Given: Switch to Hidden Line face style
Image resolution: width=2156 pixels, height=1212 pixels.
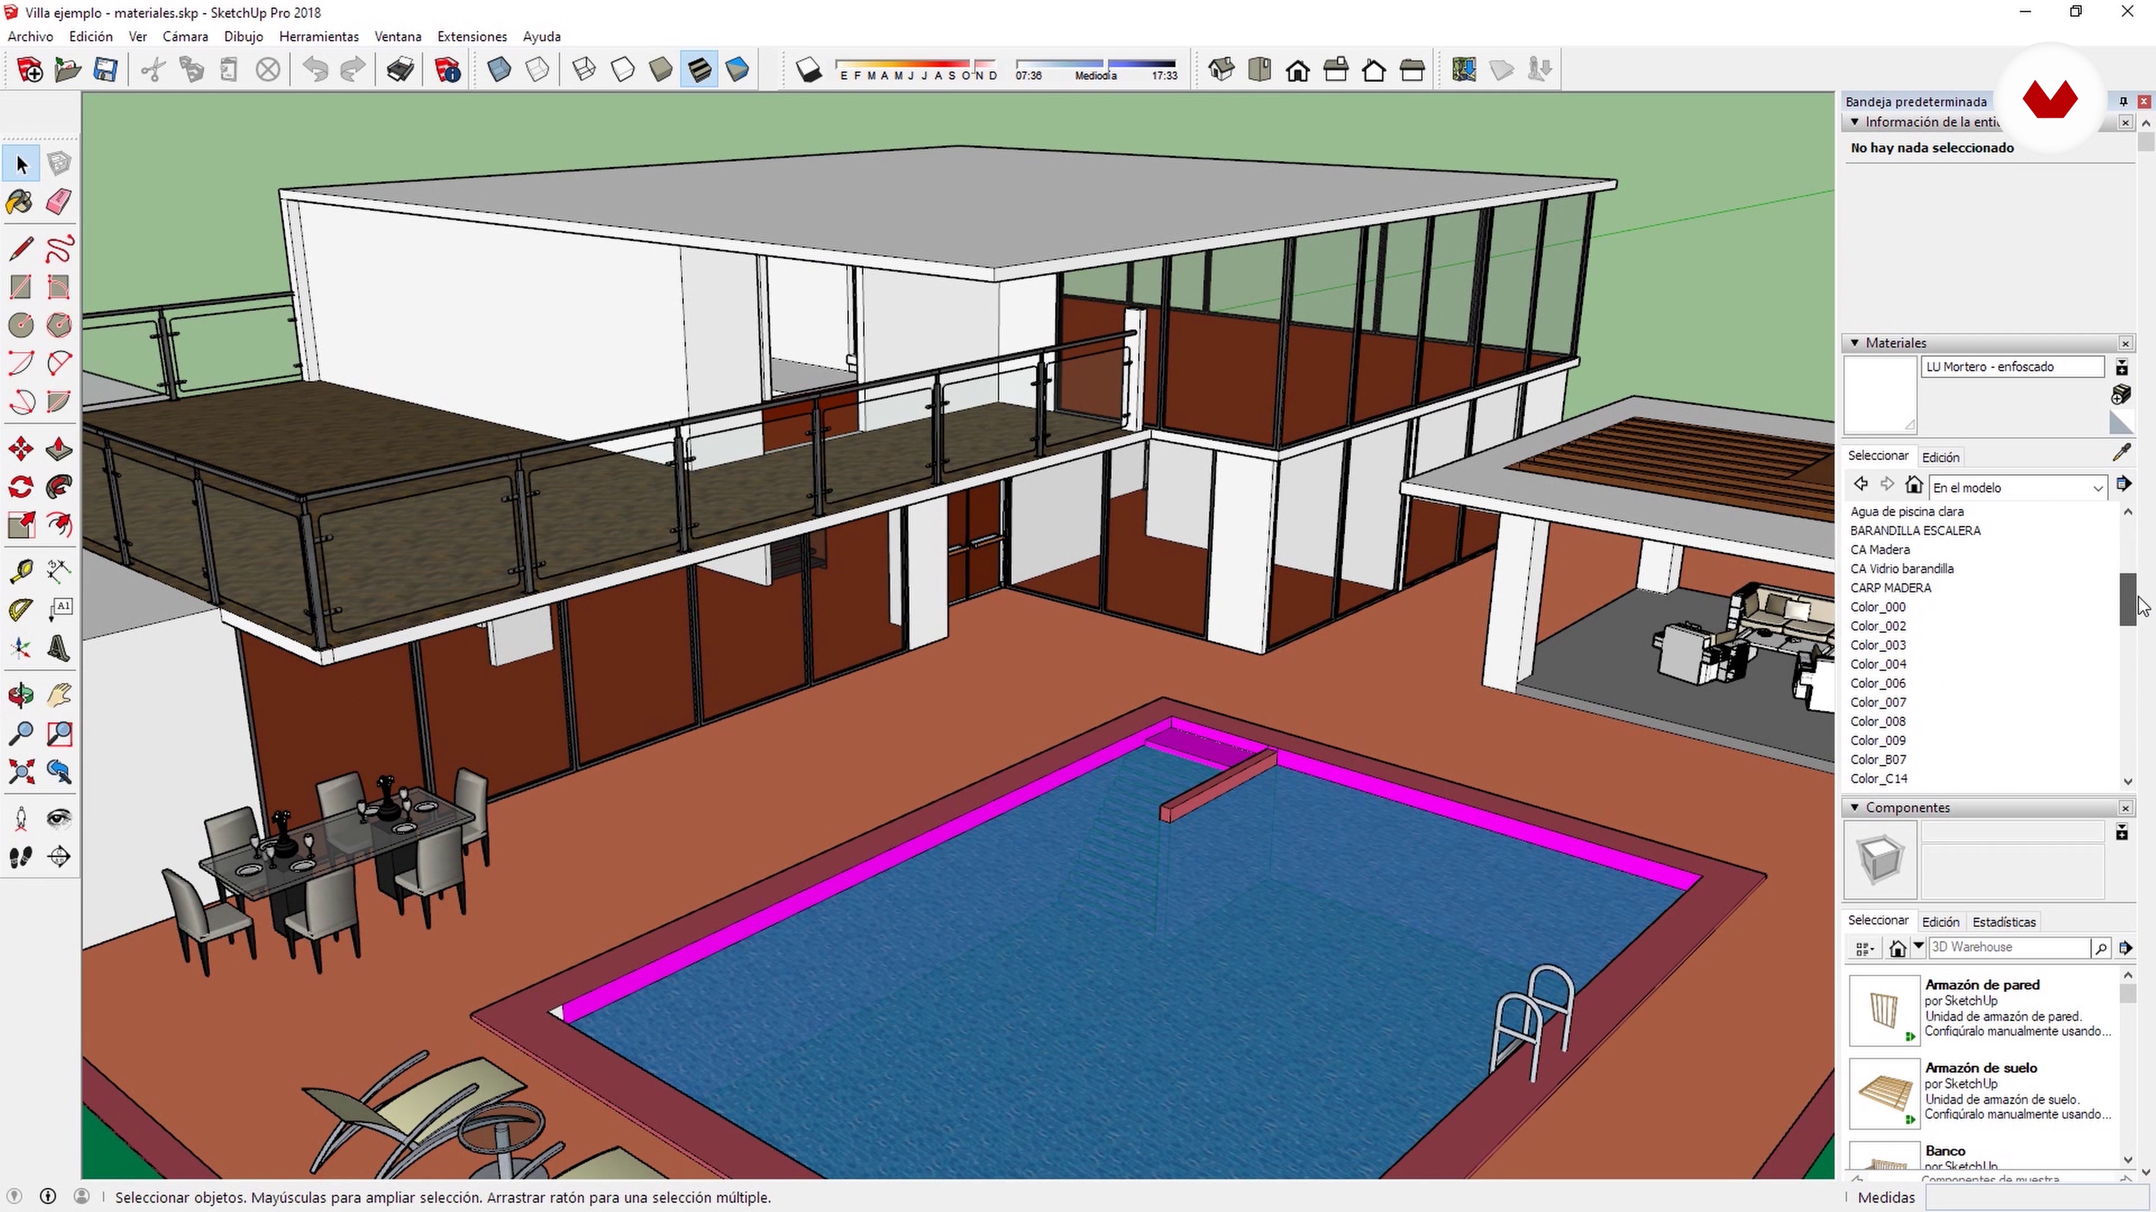Looking at the screenshot, I should [x=623, y=70].
